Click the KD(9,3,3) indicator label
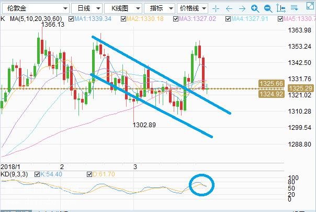The height and width of the screenshot is (212, 316). pos(14,174)
